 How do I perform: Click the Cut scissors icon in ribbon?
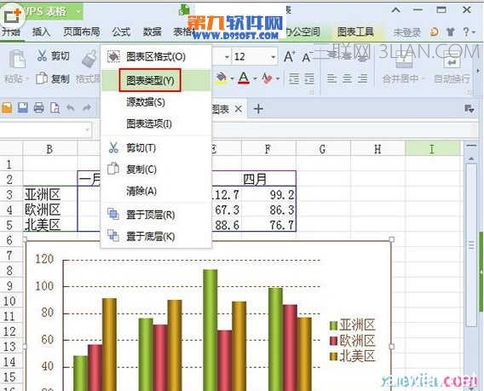pyautogui.click(x=42, y=55)
